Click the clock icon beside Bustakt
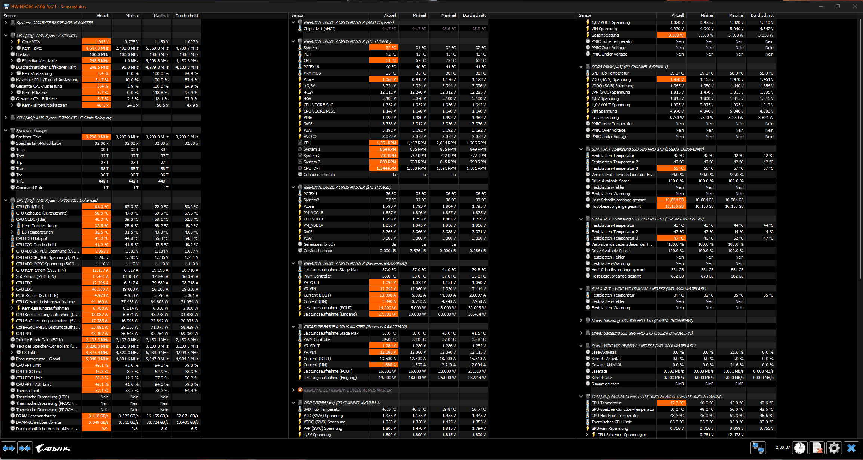 pyautogui.click(x=13, y=54)
